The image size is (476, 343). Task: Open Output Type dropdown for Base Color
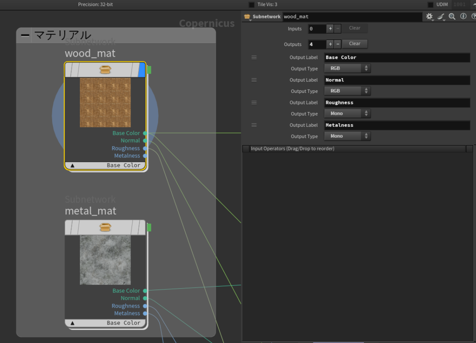coord(347,68)
